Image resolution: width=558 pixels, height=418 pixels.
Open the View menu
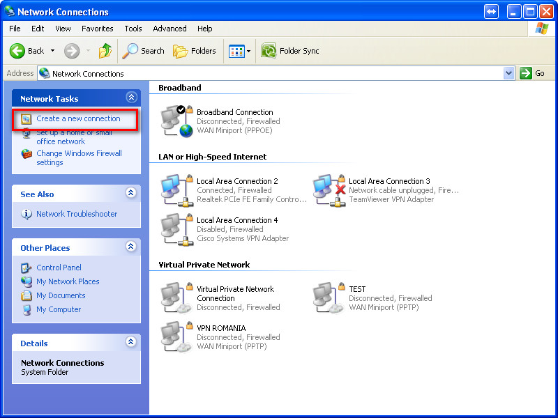(63, 29)
